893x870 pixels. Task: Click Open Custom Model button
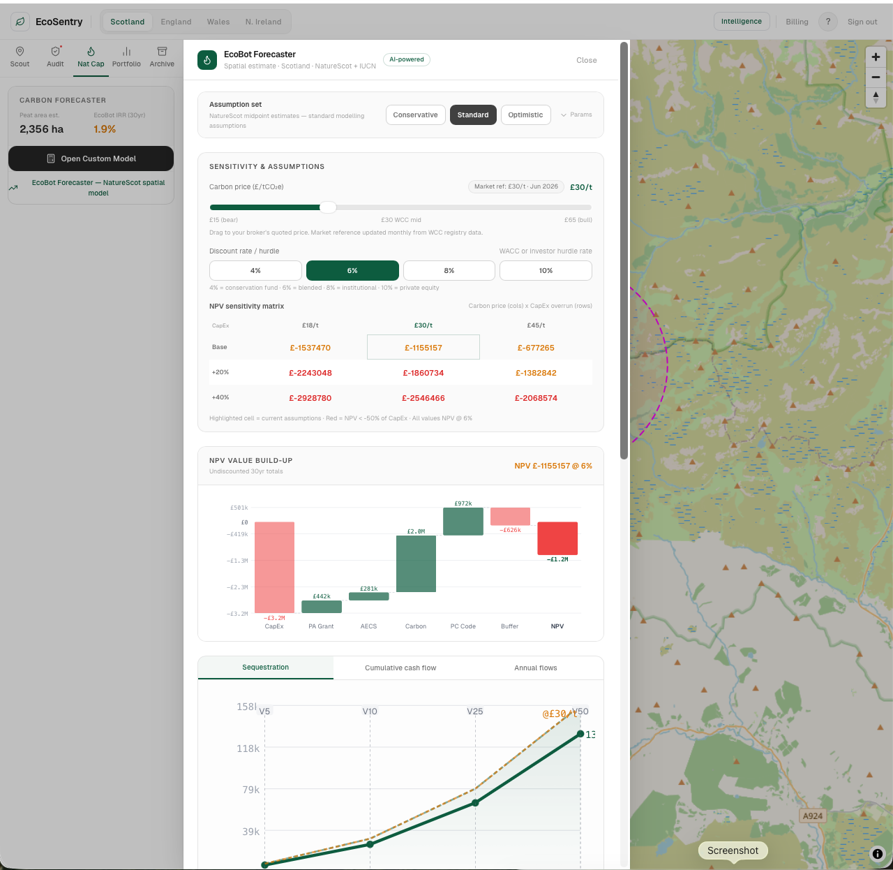pyautogui.click(x=91, y=158)
